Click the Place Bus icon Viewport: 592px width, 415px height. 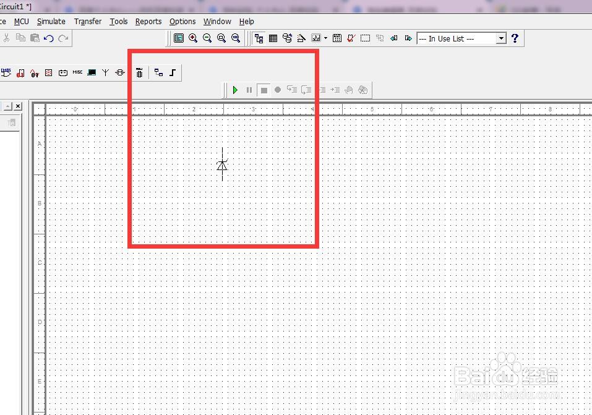click(173, 72)
